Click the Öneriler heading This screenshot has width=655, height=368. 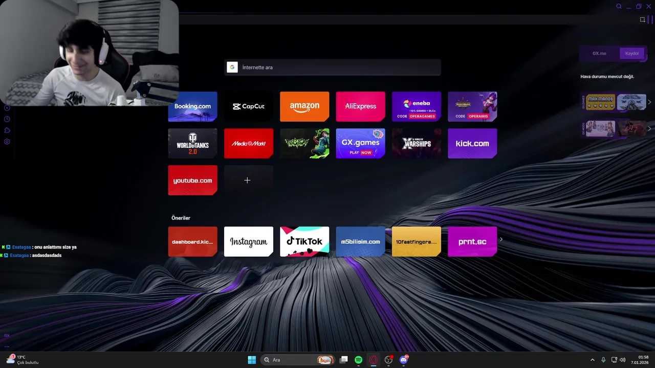tap(181, 218)
